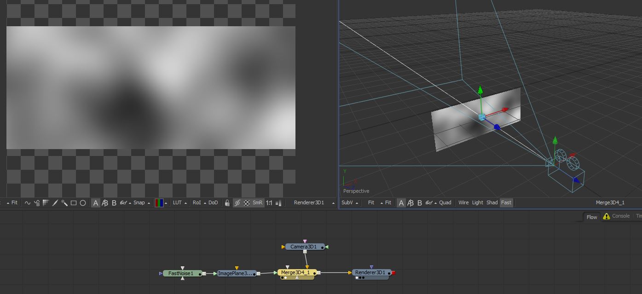642x294 pixels.
Task: Toggle SmR smooth resize
Action: (257, 202)
